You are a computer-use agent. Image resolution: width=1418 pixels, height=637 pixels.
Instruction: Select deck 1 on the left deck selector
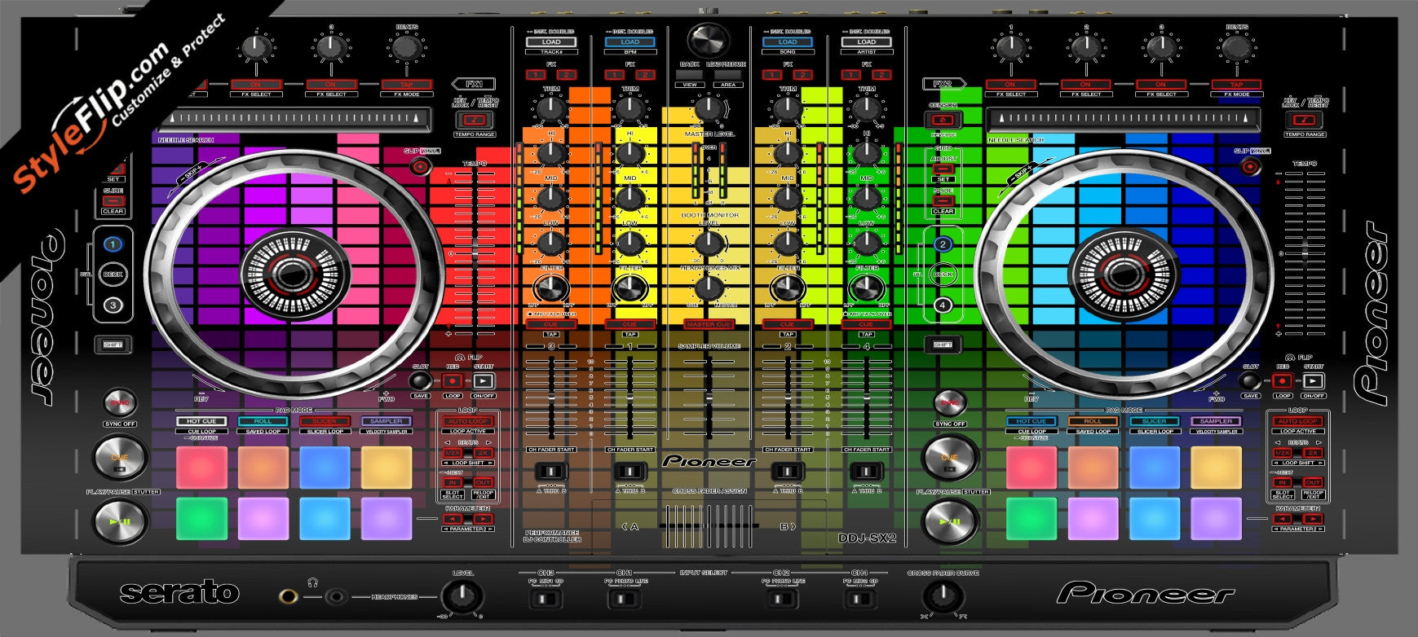[x=113, y=244]
